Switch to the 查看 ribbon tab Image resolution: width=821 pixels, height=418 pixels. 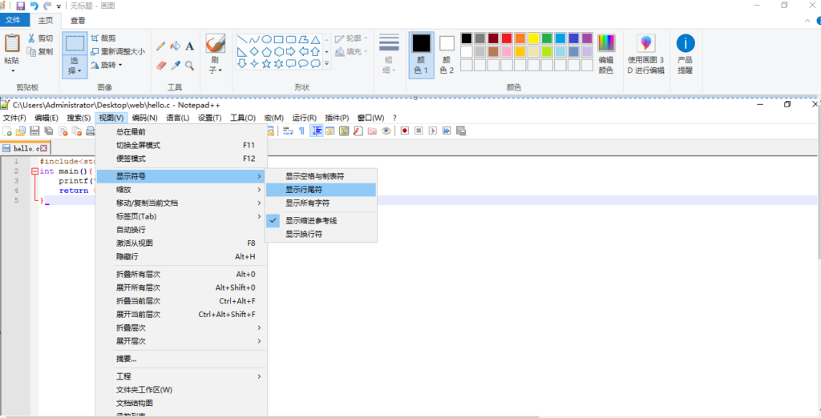coord(78,20)
